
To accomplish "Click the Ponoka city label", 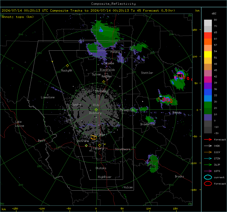I will (115, 52).
